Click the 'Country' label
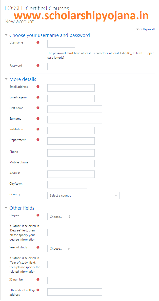The width and height of the screenshot is (159, 301). 15,194
